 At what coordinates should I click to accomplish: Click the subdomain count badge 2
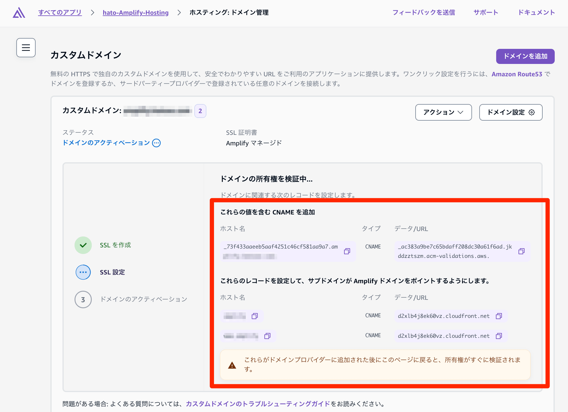tap(200, 111)
